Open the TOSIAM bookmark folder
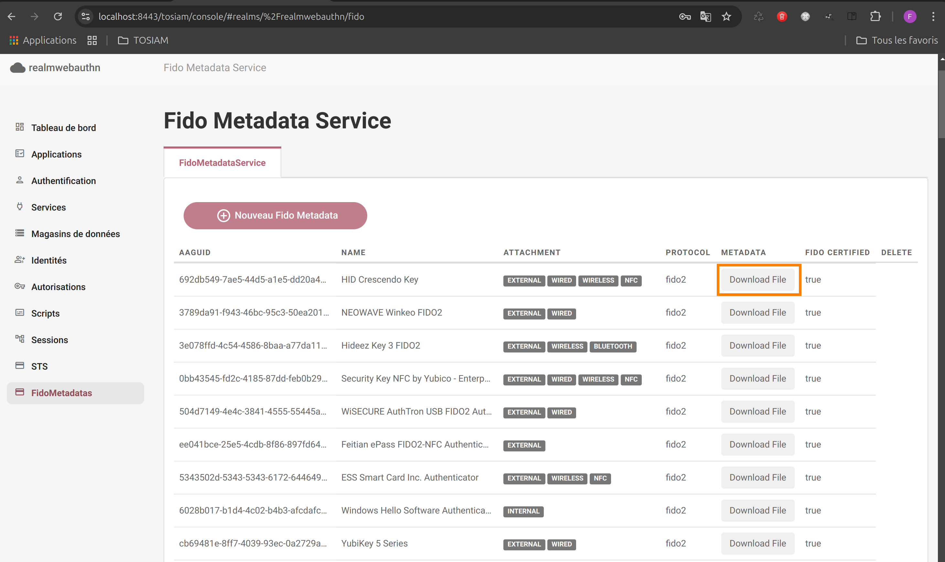Screen dimensions: 945x562 (143, 40)
